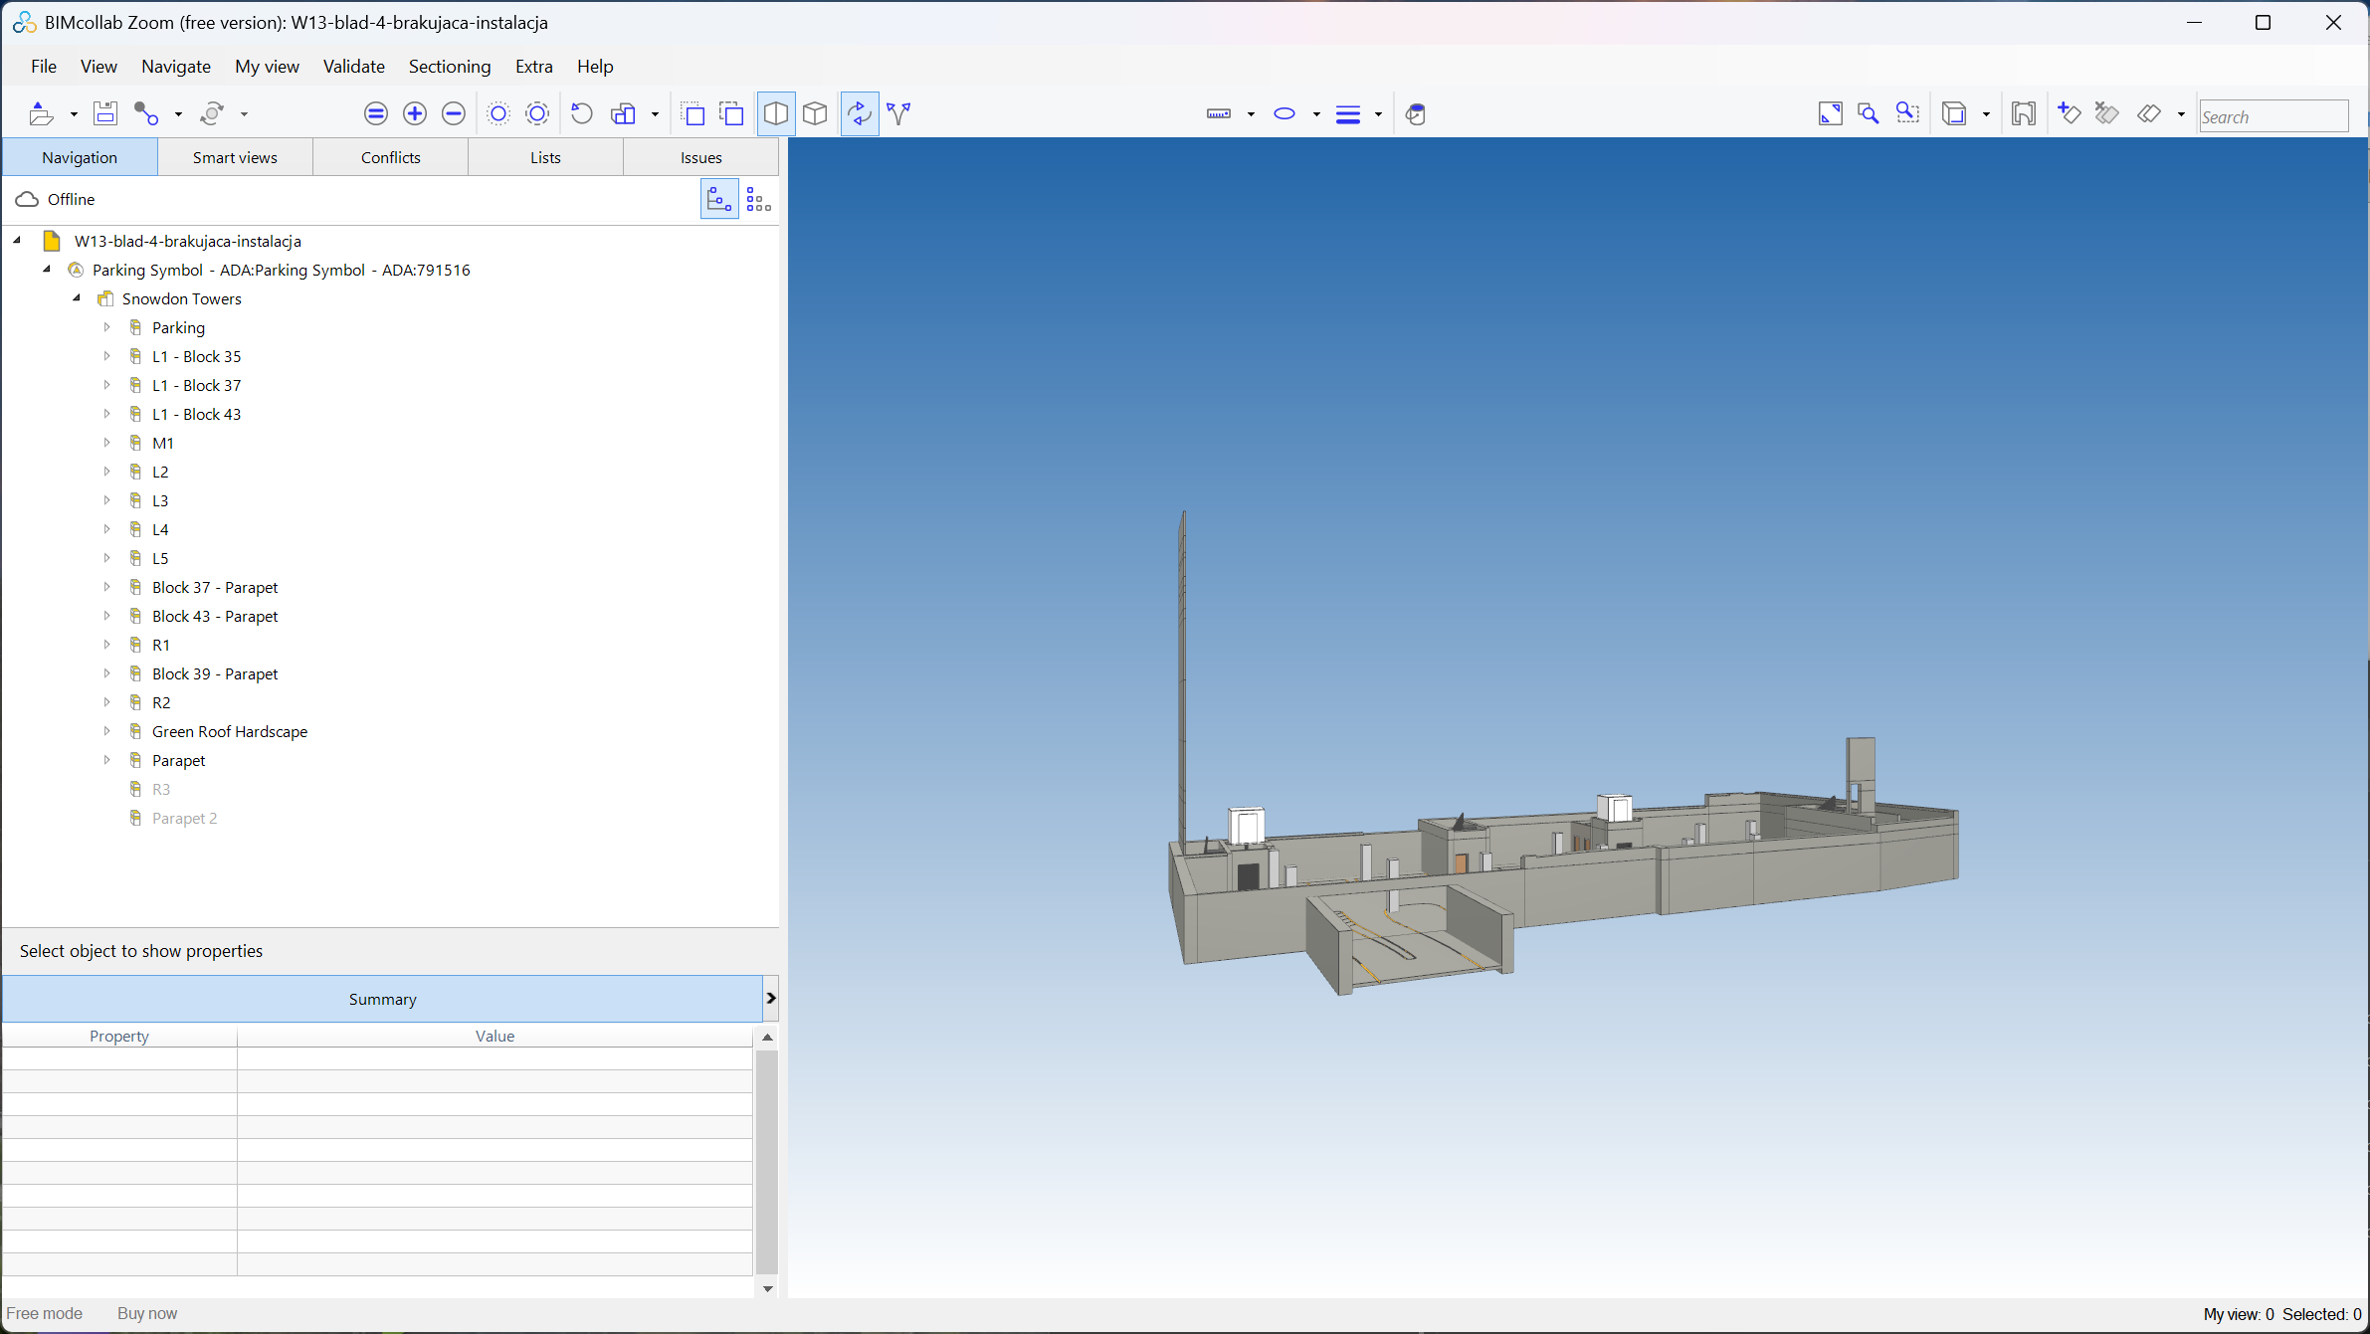
Task: Expand the Green Roof Hardscape node
Action: tap(107, 731)
